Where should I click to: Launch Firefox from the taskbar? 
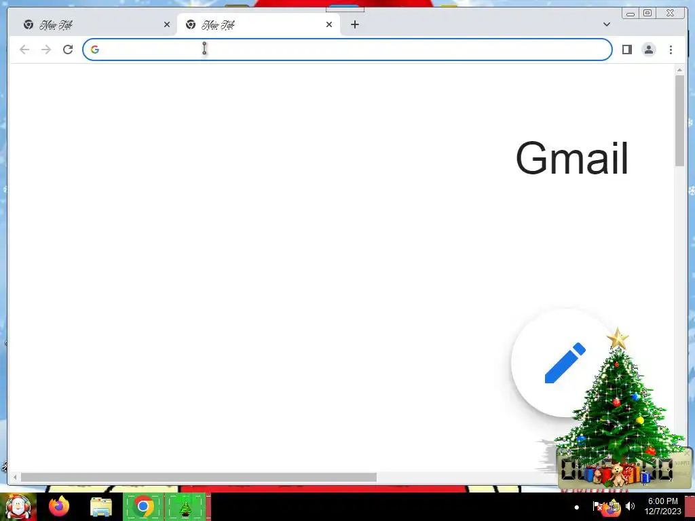59,507
